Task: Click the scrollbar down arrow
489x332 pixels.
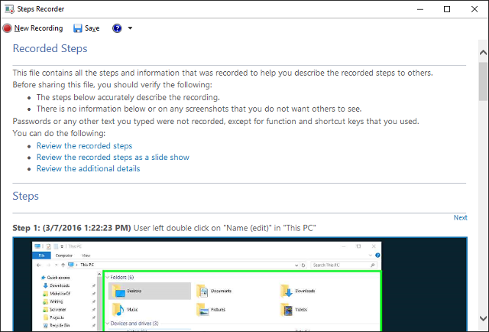Action: tap(483, 318)
